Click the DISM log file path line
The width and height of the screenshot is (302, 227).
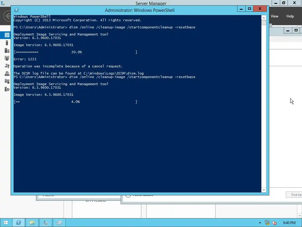78,73
